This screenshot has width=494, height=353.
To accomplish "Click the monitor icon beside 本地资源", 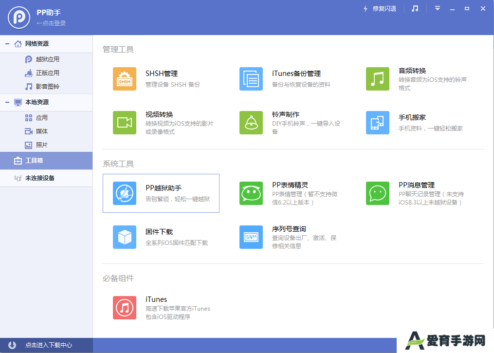I will (18, 102).
